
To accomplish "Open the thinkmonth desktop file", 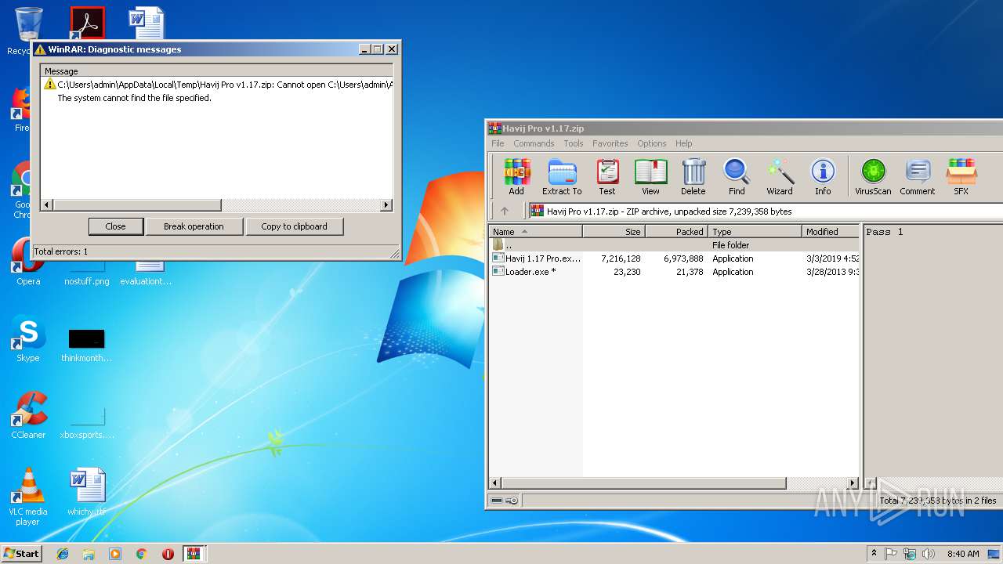I will (86, 345).
